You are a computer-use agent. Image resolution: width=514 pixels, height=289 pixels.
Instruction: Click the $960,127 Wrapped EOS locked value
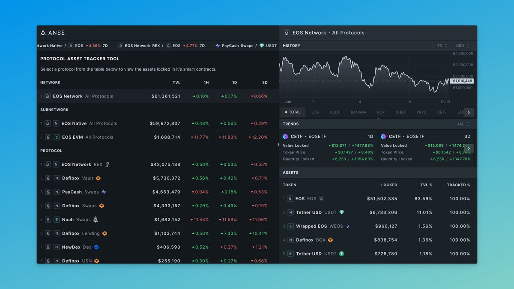(x=386, y=226)
